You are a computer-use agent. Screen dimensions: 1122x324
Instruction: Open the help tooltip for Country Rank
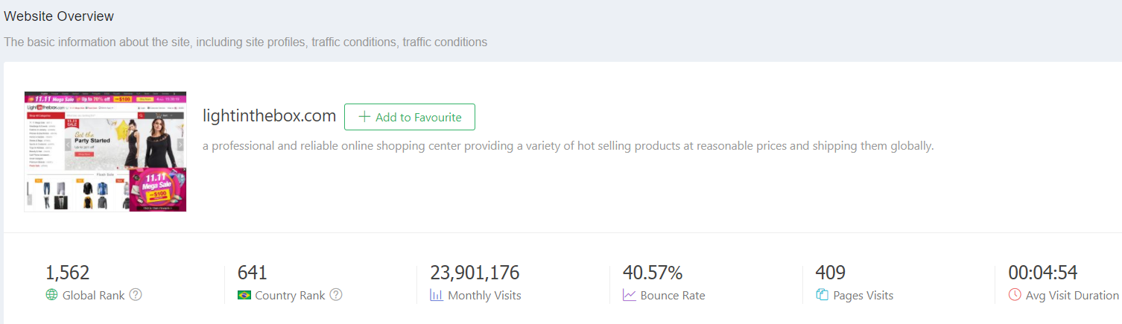(x=336, y=295)
